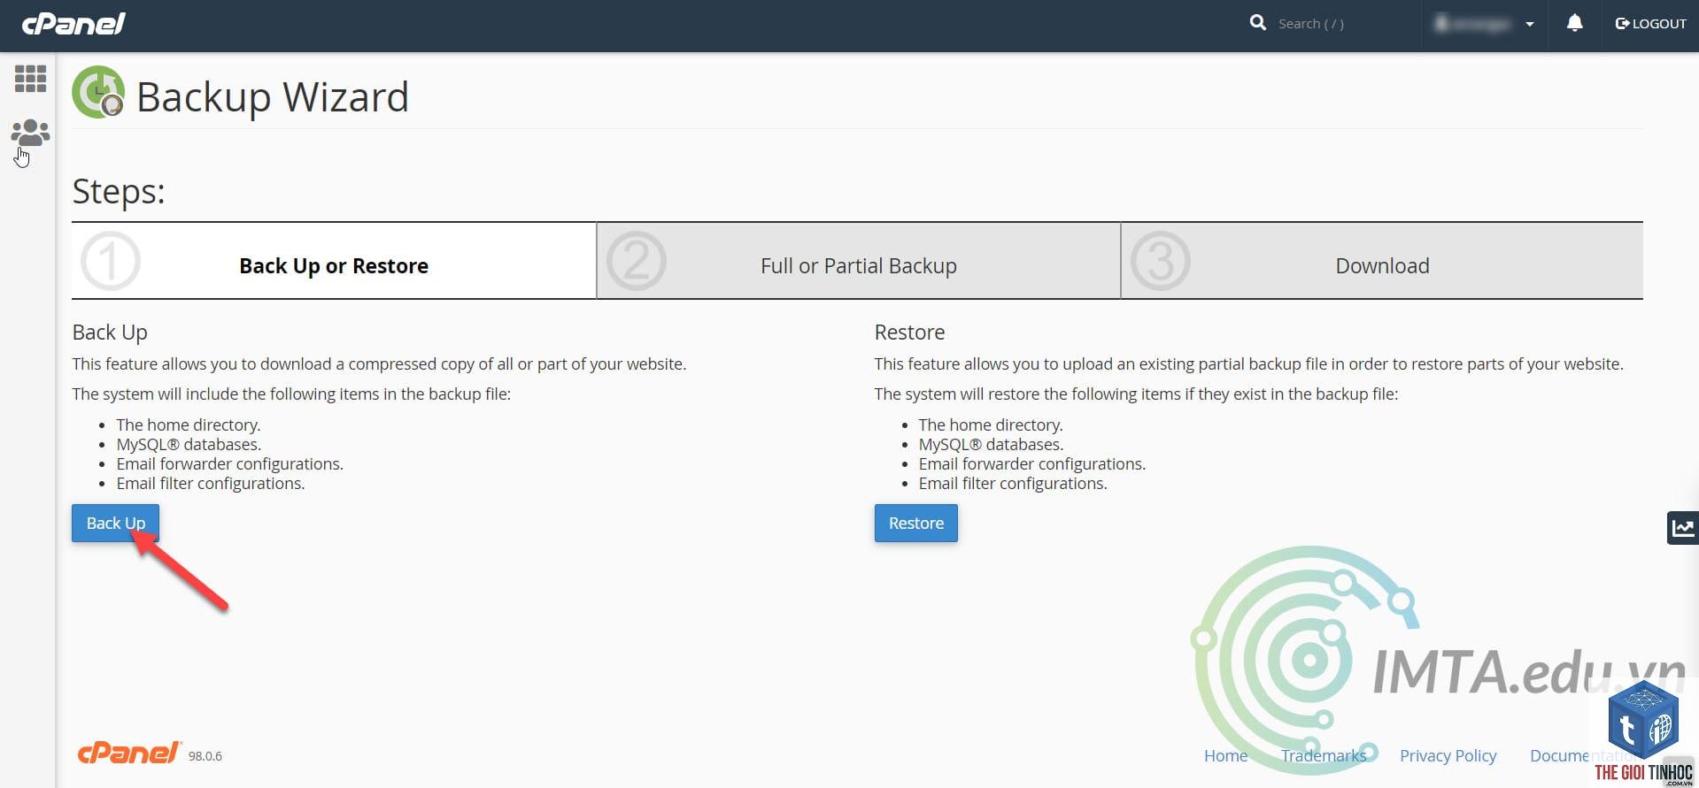Viewport: 1699px width, 788px height.
Task: Click 'Email filter configurations.' under Restore
Action: pyautogui.click(x=1013, y=483)
